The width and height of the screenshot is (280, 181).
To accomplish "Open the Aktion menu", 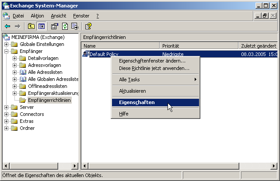I will [x=37, y=16].
